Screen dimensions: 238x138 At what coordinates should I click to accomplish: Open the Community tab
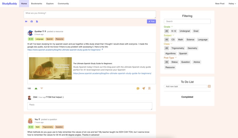63,4
